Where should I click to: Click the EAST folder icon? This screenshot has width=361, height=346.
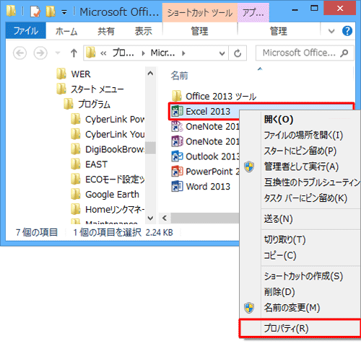pyautogui.click(x=76, y=164)
